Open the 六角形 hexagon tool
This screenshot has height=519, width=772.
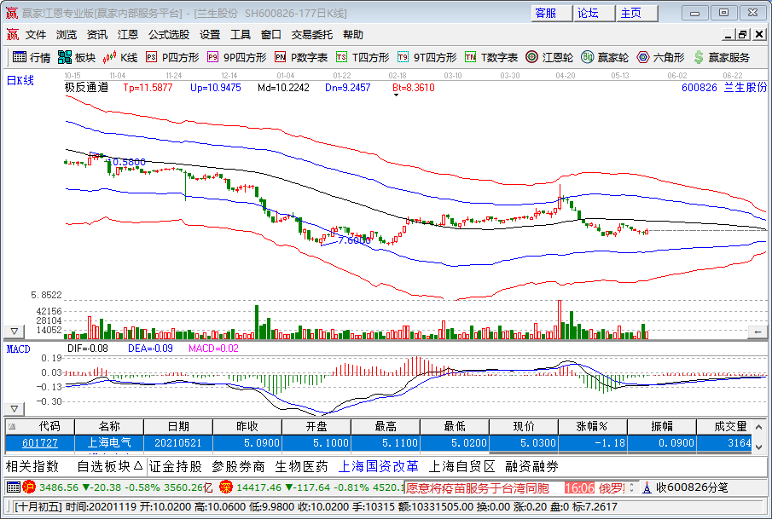[x=660, y=58]
